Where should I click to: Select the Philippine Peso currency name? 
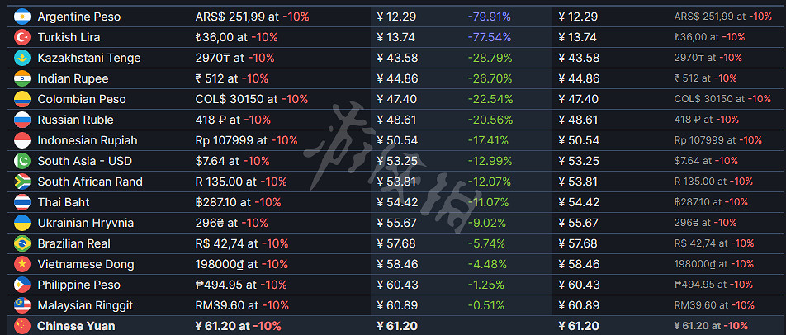(78, 285)
